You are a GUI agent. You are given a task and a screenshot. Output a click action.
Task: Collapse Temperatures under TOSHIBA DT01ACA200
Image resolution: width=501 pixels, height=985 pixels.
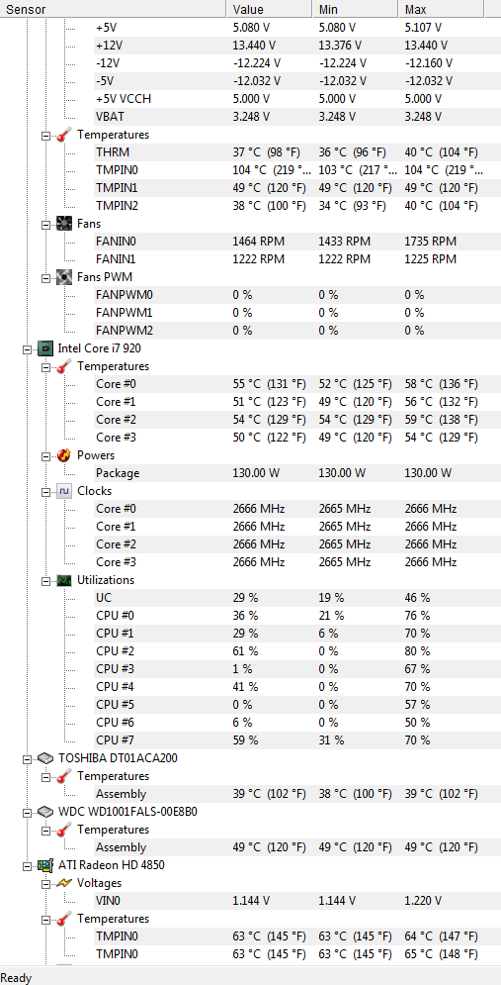click(x=45, y=776)
